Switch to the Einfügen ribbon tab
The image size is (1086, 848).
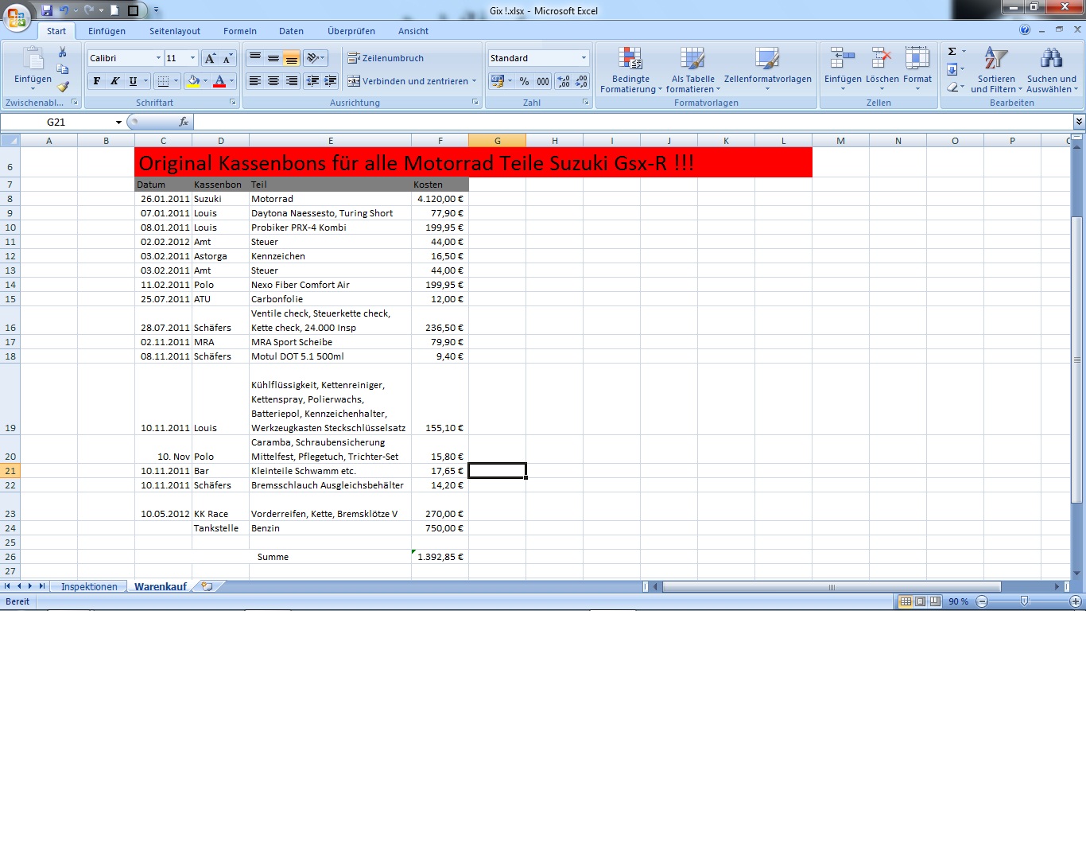107,31
